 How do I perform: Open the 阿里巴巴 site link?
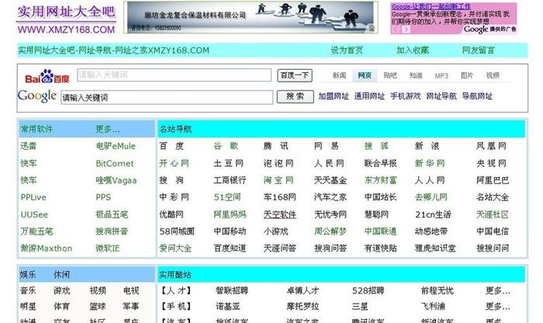pos(493,180)
